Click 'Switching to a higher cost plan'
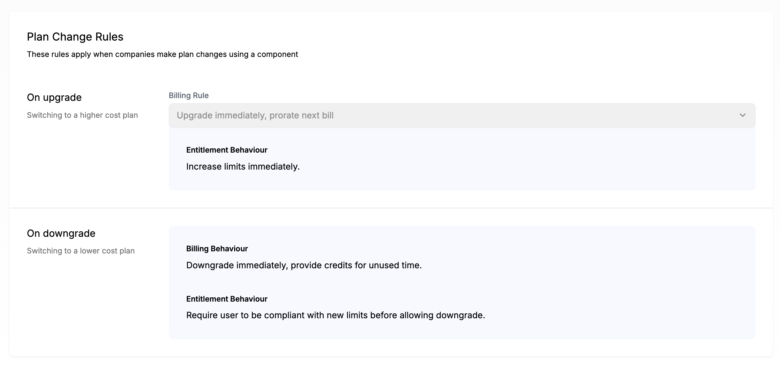The width and height of the screenshot is (780, 367). [82, 115]
